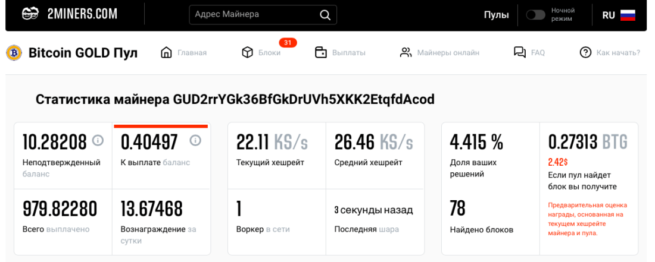Open the RU language selector
The width and height of the screenshot is (655, 262).
619,15
